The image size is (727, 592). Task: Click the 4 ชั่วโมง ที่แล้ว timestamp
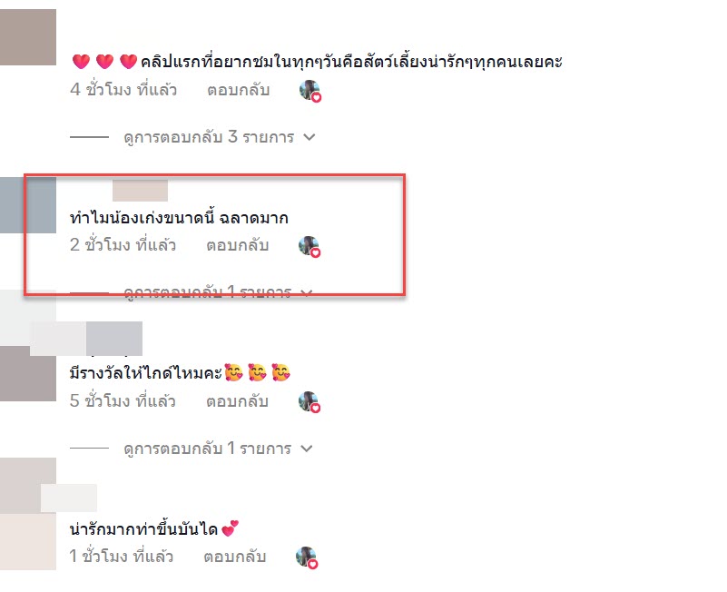point(123,90)
